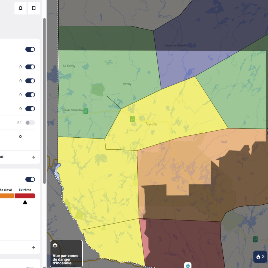Turn off the fire danger layer toggle above Extrême

click(30, 179)
